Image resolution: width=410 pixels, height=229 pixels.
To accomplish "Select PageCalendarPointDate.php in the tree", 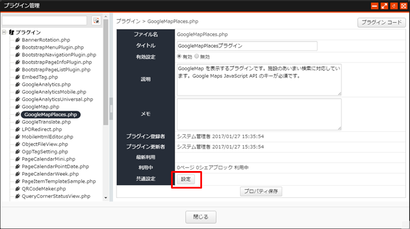I will pyautogui.click(x=55, y=166).
